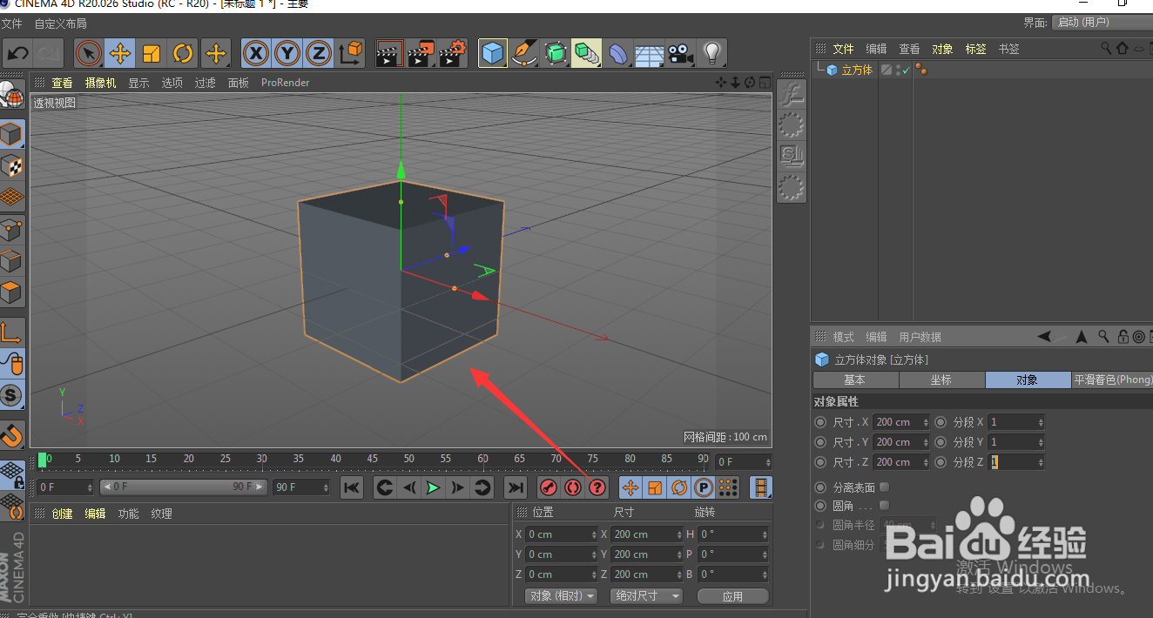Open the 摄像机 viewport menu
1153x618 pixels.
(100, 83)
